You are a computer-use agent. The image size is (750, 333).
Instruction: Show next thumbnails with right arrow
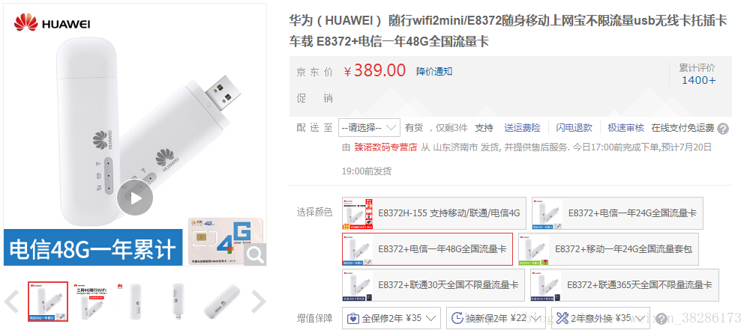click(258, 302)
